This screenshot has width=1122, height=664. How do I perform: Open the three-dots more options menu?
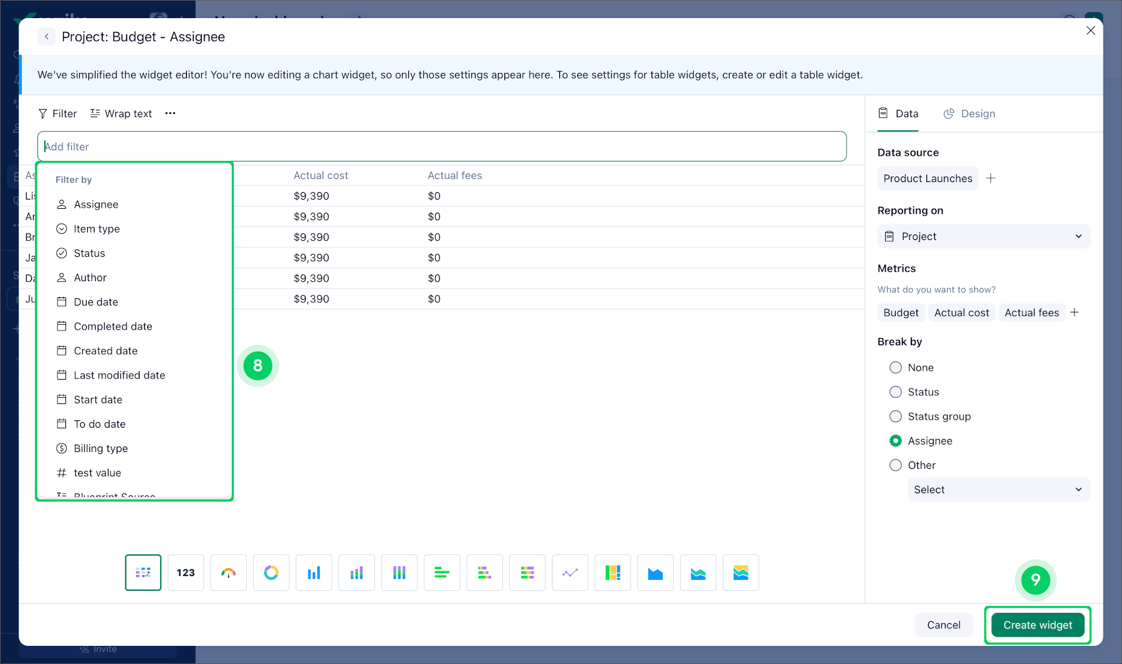[170, 113]
